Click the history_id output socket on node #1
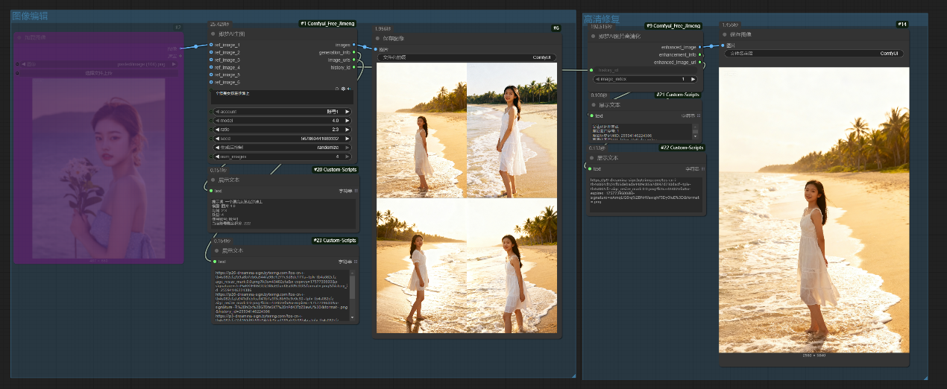947x389 pixels. pos(354,67)
